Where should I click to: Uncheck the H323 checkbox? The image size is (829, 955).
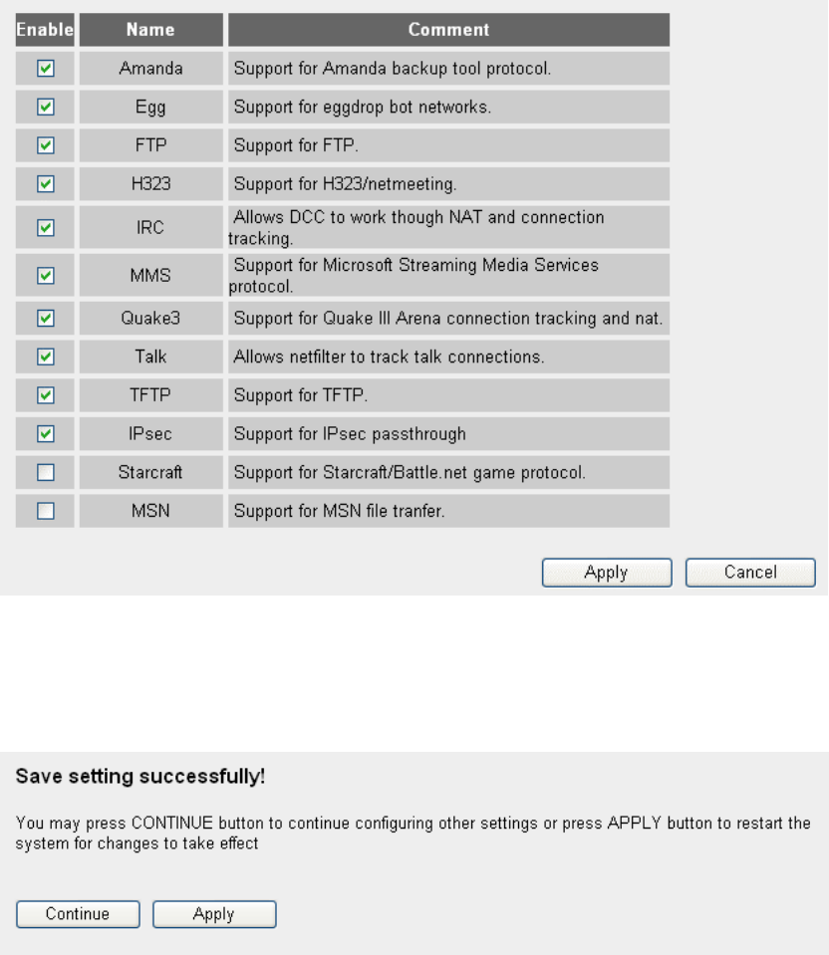[45, 183]
